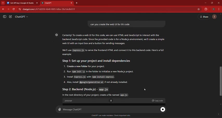Toggle the ChatGPT sidebar panel

pyautogui.click(x=4, y=17)
